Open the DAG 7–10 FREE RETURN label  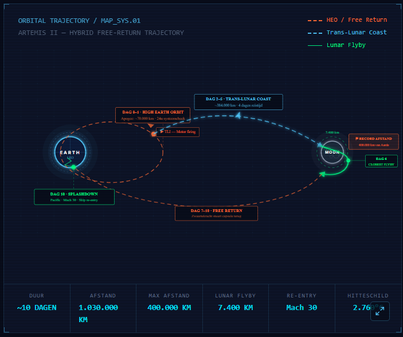pos(217,213)
